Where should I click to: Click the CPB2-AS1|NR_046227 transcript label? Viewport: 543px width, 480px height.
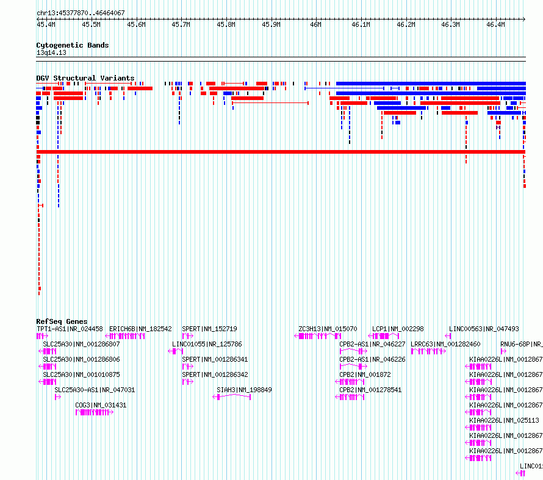click(372, 344)
